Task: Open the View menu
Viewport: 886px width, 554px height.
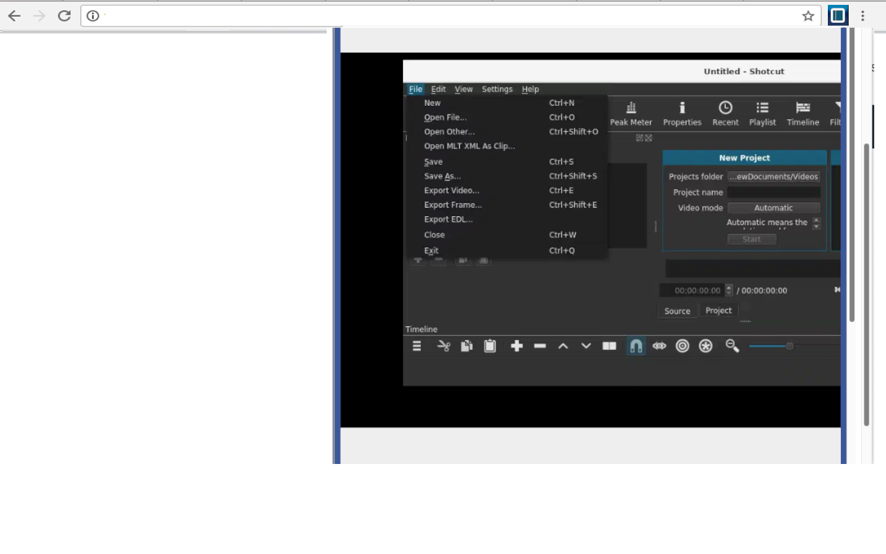Action: pyautogui.click(x=464, y=89)
